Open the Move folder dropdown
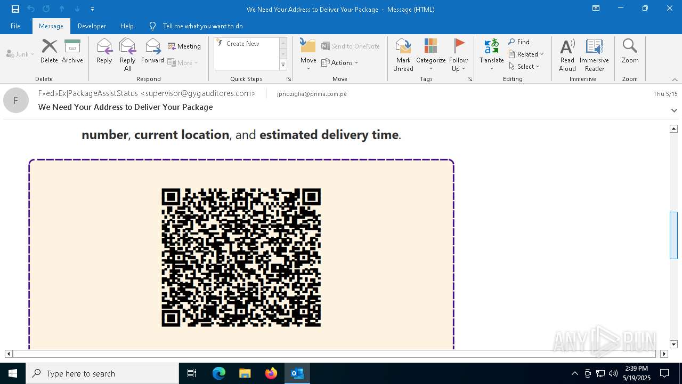Viewport: 682px width, 384px height. click(x=308, y=55)
